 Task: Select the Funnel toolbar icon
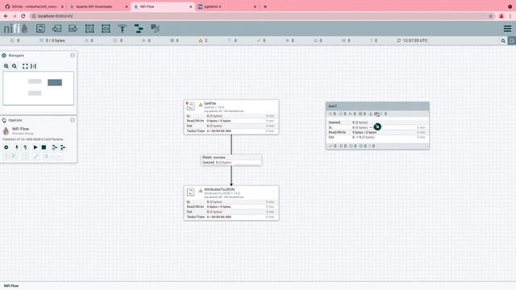123,29
